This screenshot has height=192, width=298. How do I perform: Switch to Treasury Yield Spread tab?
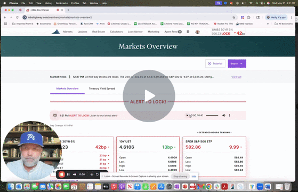pos(102,89)
